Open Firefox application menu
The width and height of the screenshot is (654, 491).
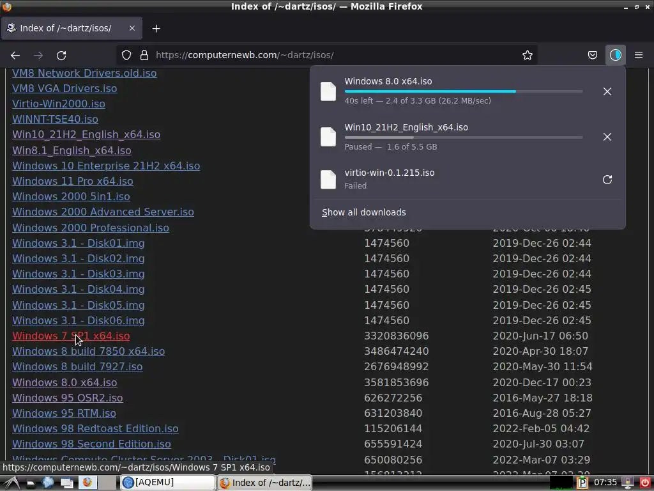click(639, 55)
